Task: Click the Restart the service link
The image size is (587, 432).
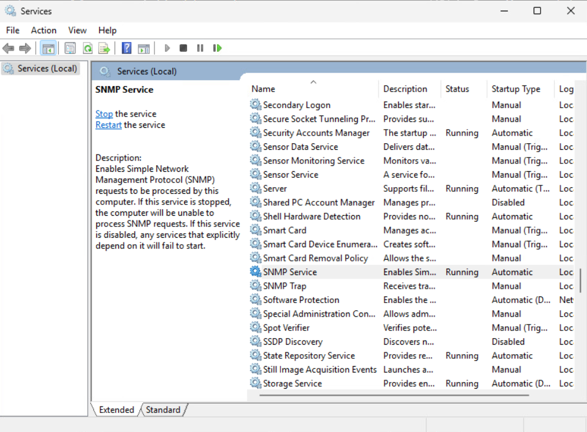Action: pyautogui.click(x=108, y=125)
